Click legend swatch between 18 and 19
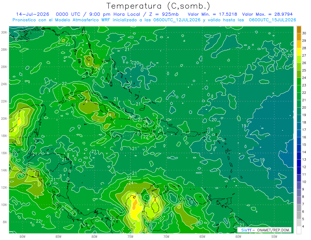Image resolution: width=311 pixels, height=240 pixels. tap(299, 119)
